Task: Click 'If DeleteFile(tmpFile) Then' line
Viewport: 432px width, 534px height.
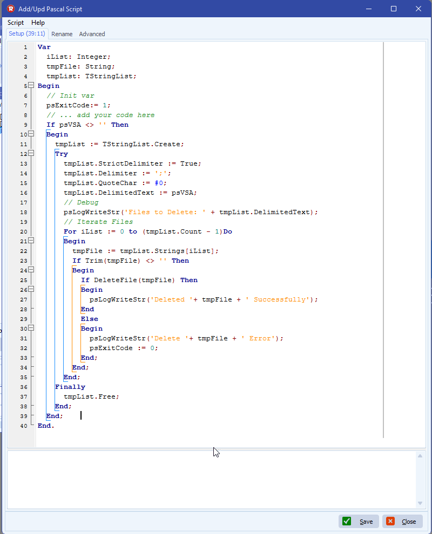Action: (x=139, y=280)
